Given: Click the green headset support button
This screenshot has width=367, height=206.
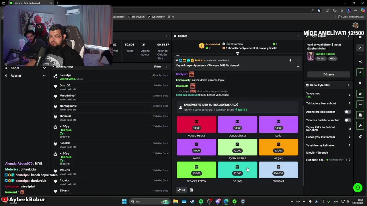Looking at the screenshot, I should pos(358,188).
